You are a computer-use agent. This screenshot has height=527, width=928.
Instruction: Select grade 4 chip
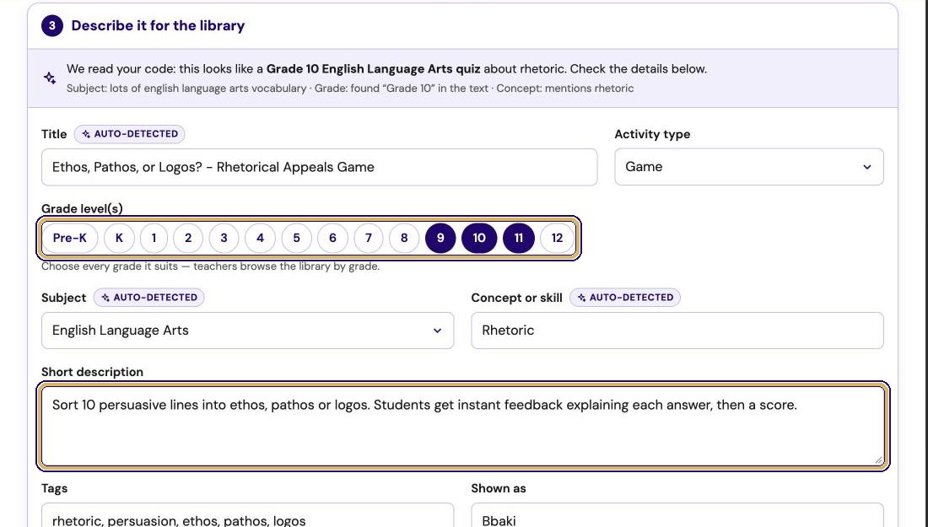pos(260,238)
